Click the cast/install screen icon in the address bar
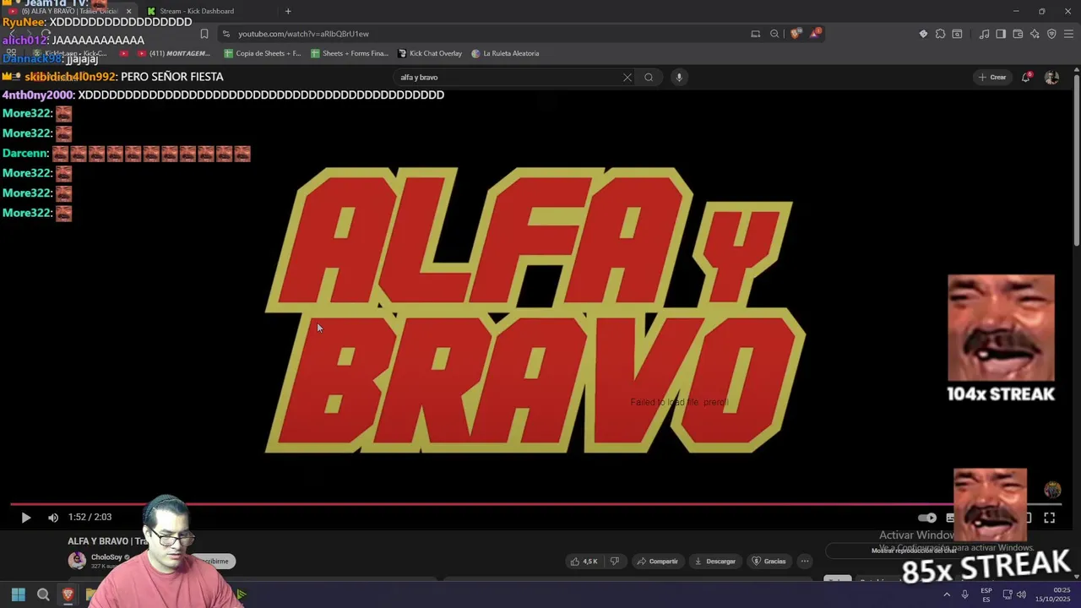This screenshot has height=608, width=1081. [755, 34]
